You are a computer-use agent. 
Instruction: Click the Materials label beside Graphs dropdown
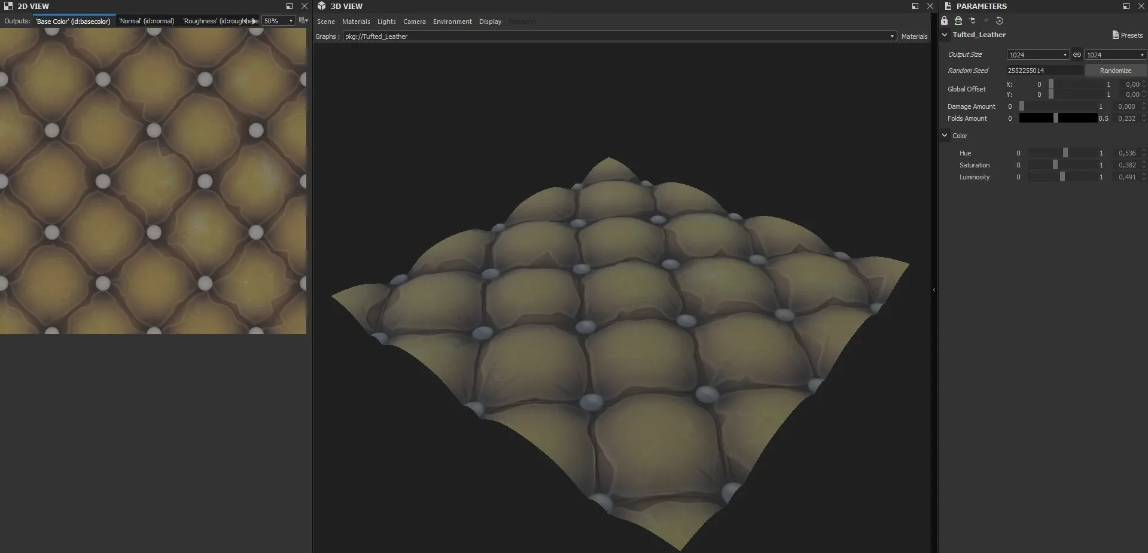pos(914,36)
